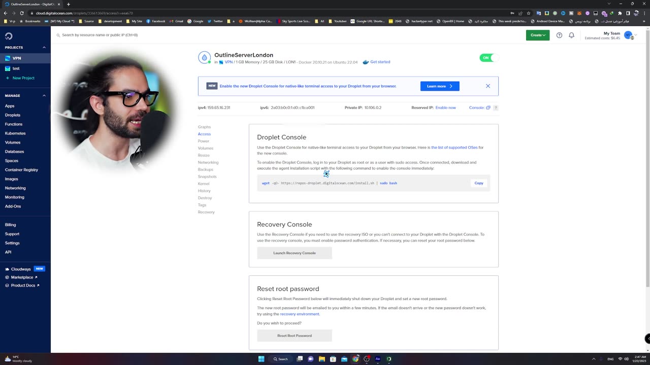The height and width of the screenshot is (365, 650).
Task: Click Enable now for Reserved IP
Action: point(445,107)
